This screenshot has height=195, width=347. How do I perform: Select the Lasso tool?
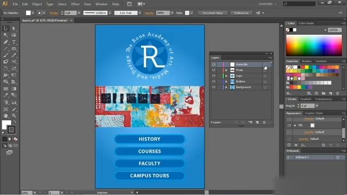tap(14, 35)
